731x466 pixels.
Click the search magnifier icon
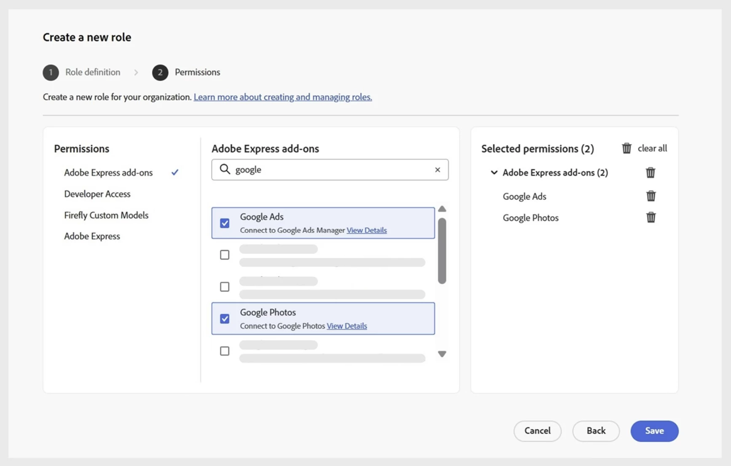225,170
